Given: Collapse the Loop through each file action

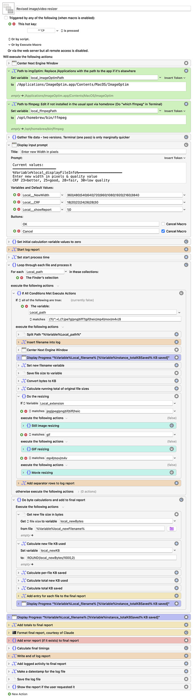Looking at the screenshot, I should click(x=9, y=265).
